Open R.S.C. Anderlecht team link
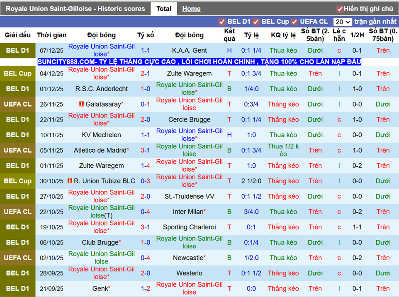399x297 pixels. click(101, 89)
